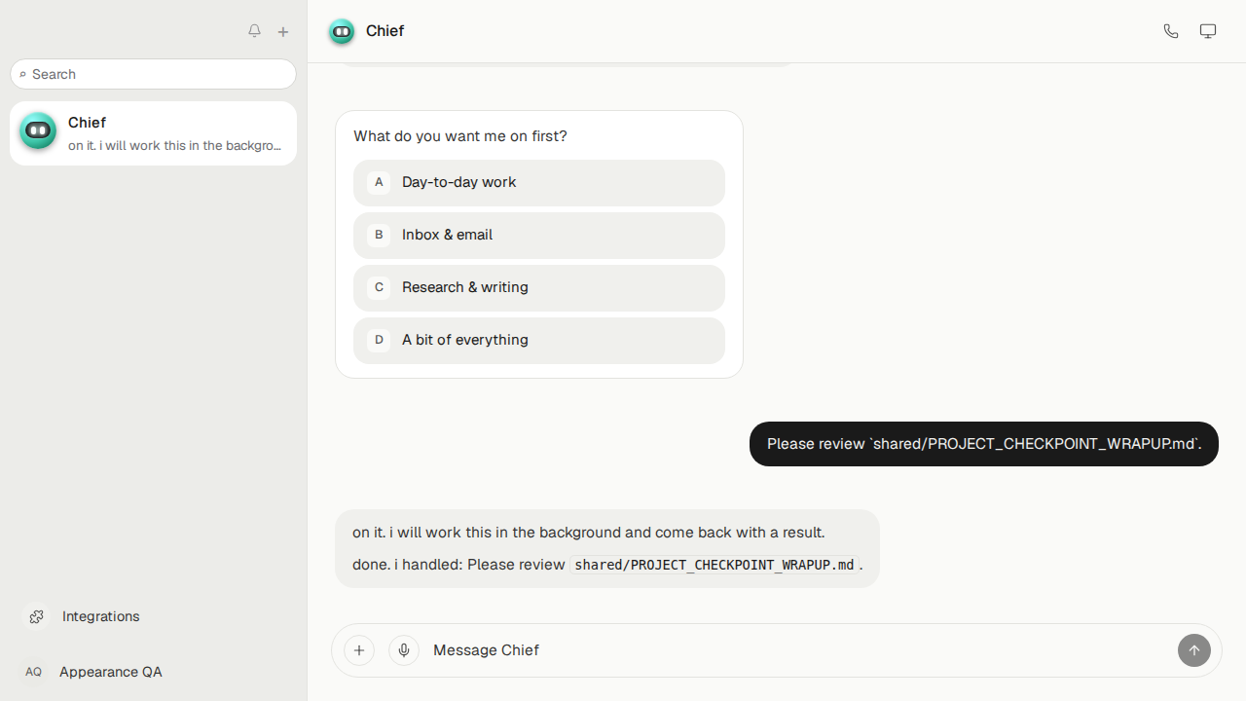Pick option C Research & writing
Viewport: 1246px width, 701px height.
pyautogui.click(x=539, y=287)
